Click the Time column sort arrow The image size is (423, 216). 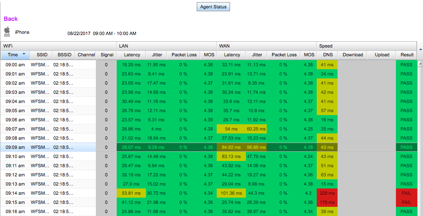tap(24, 54)
